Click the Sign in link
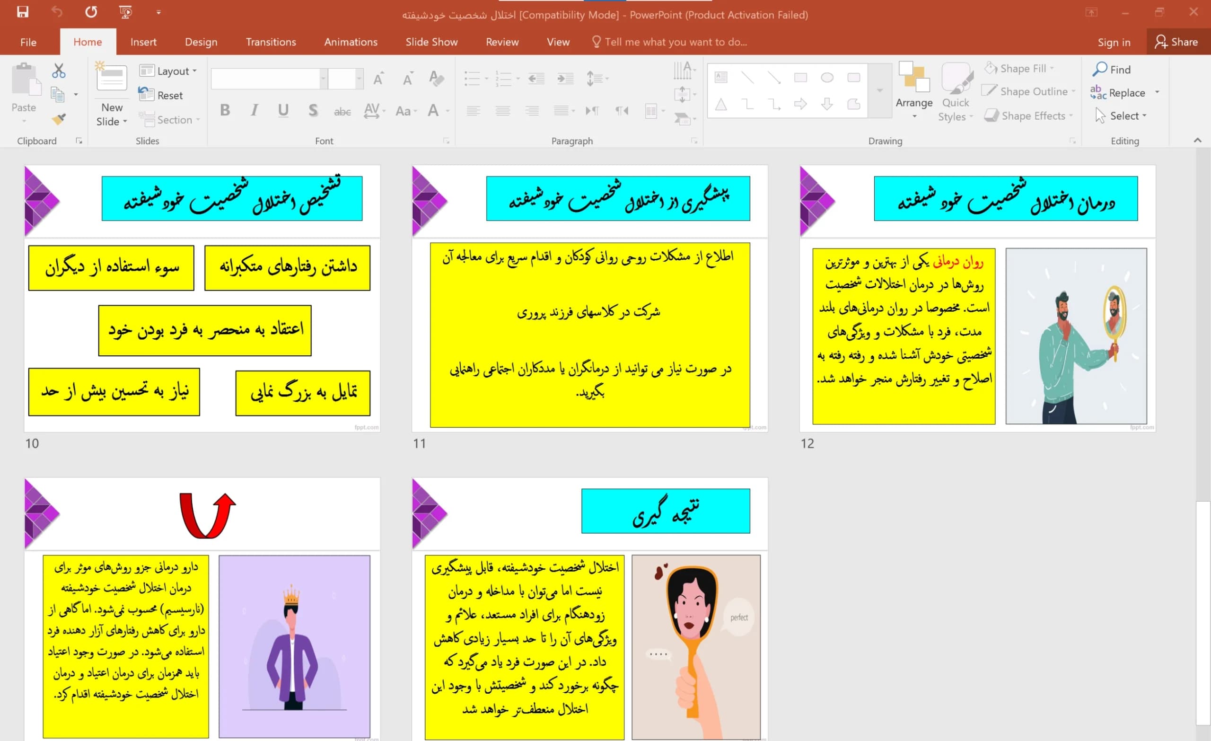Image resolution: width=1211 pixels, height=741 pixels. (x=1114, y=43)
